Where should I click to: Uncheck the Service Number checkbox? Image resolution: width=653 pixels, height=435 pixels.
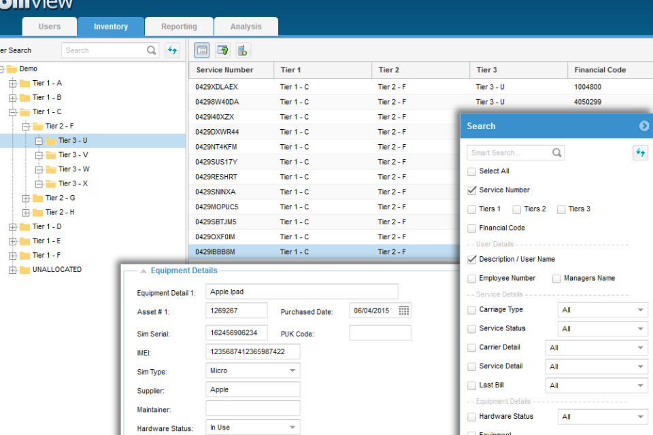coord(472,190)
